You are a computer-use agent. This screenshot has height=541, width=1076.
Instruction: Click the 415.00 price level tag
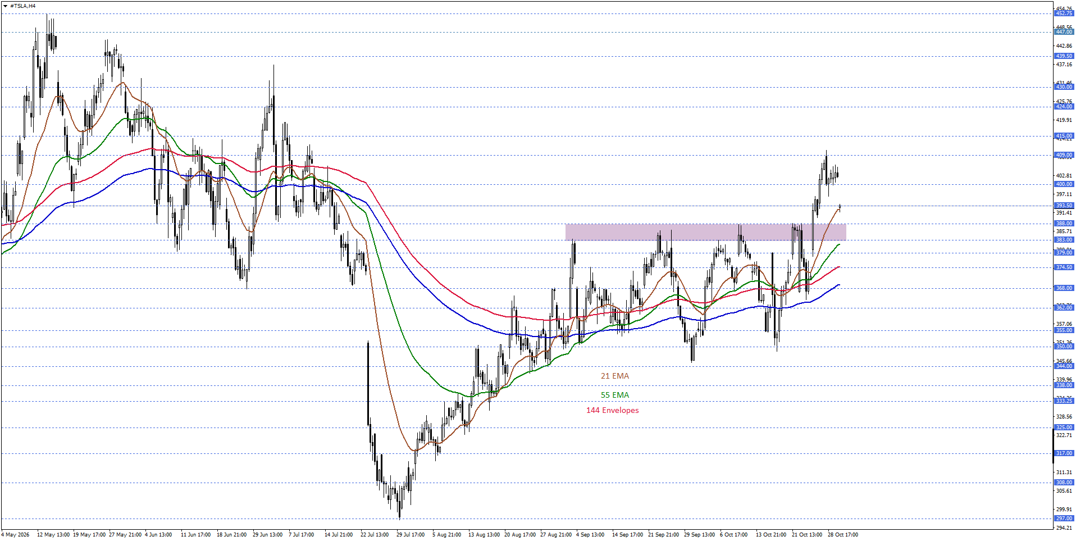1064,136
